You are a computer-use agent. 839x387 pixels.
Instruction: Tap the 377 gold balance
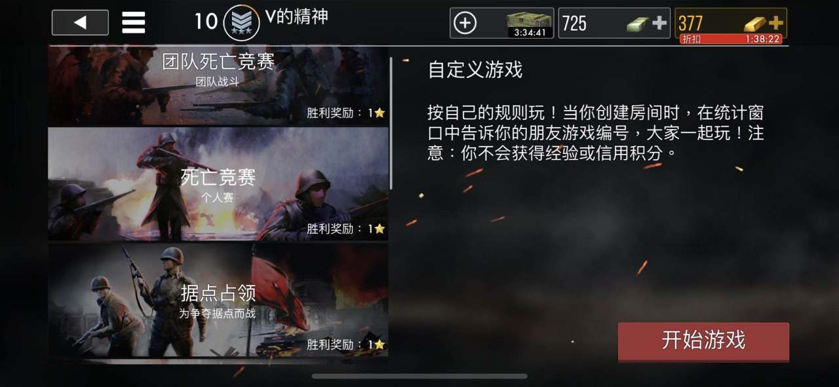[690, 24]
